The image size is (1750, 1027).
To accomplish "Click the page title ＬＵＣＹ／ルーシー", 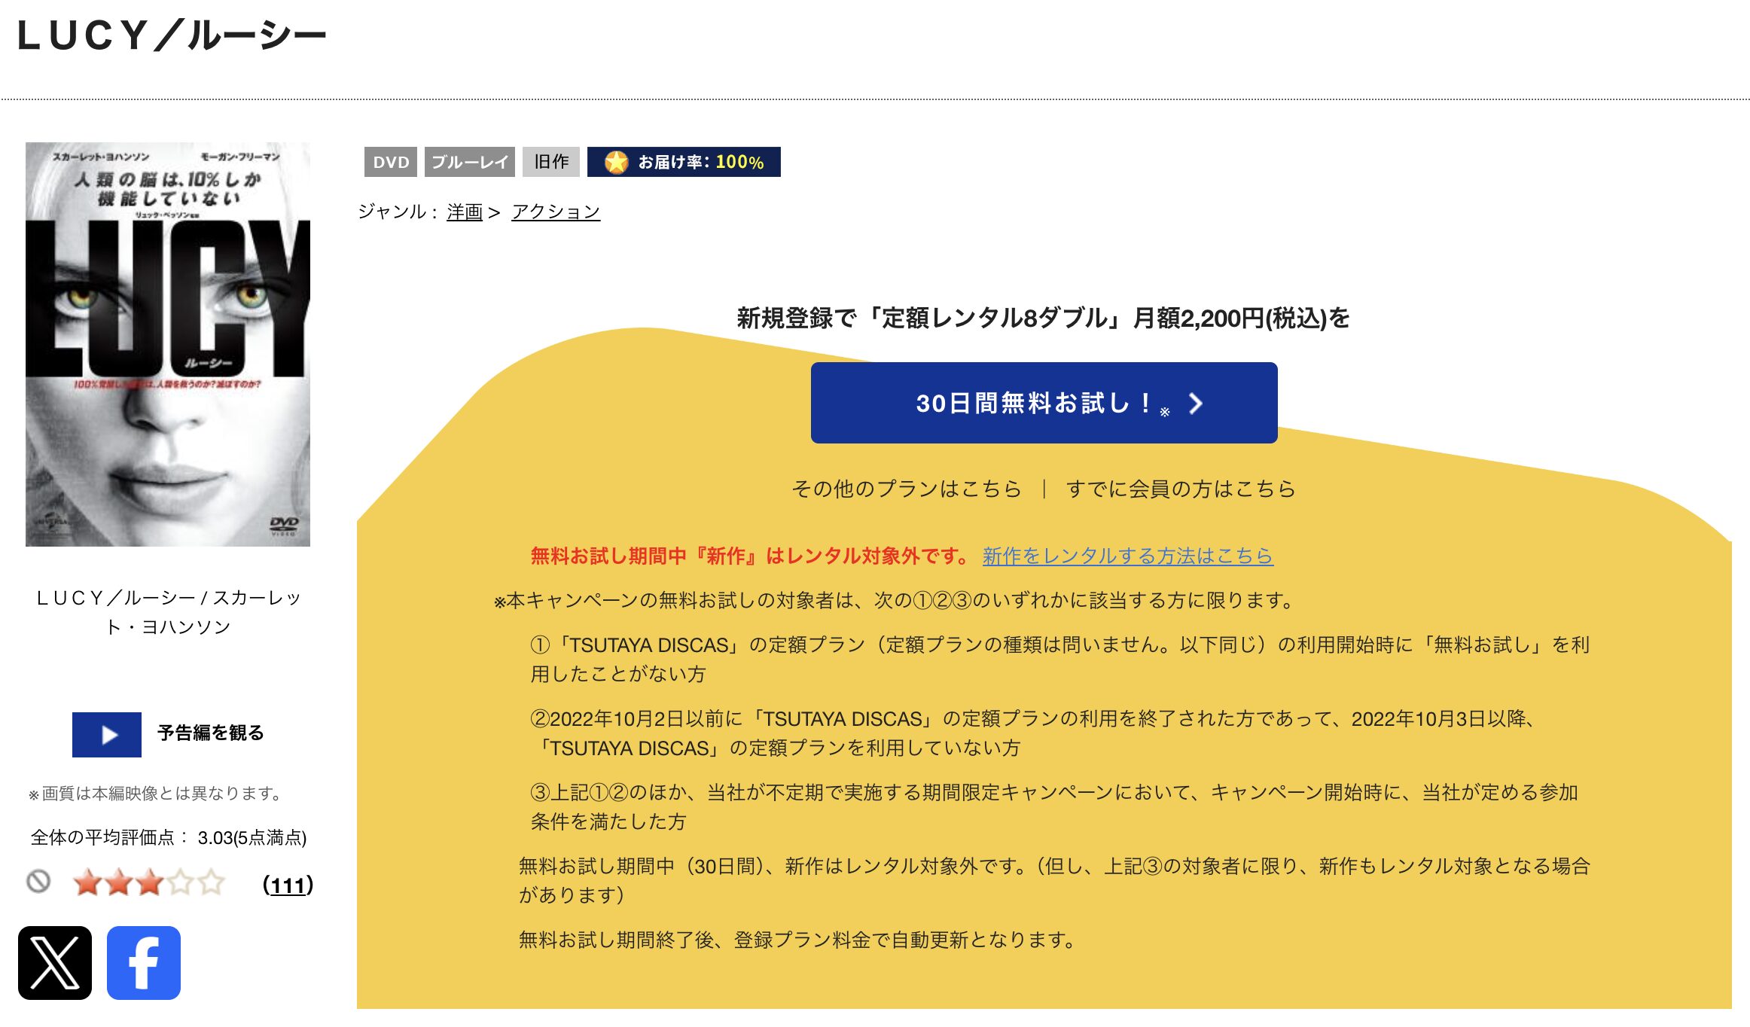I will 172,35.
